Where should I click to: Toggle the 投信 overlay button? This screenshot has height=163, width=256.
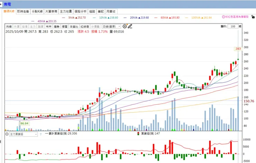pyautogui.click(x=25, y=26)
